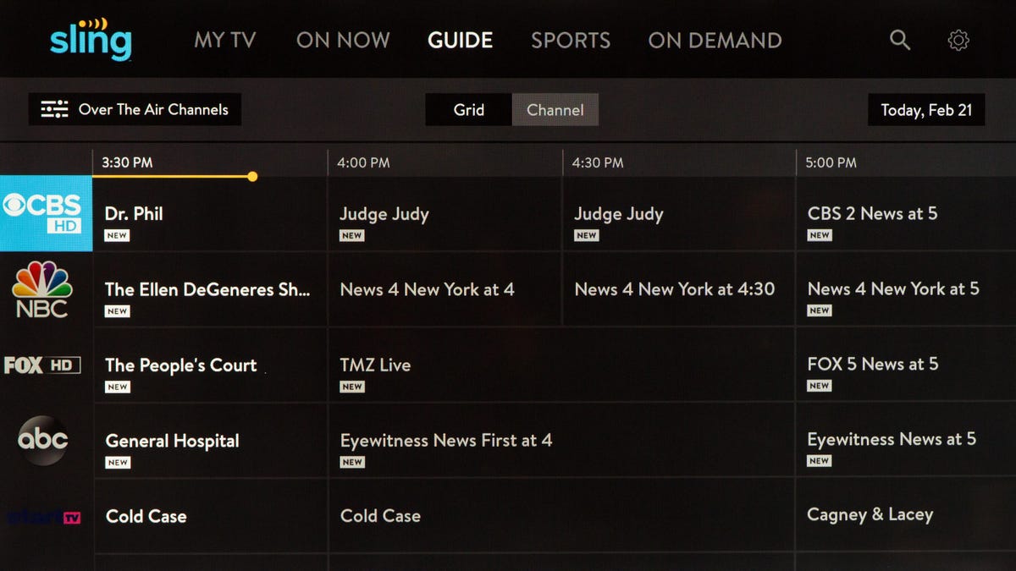
Task: Open the Over The Air Channels filter
Action: click(135, 109)
